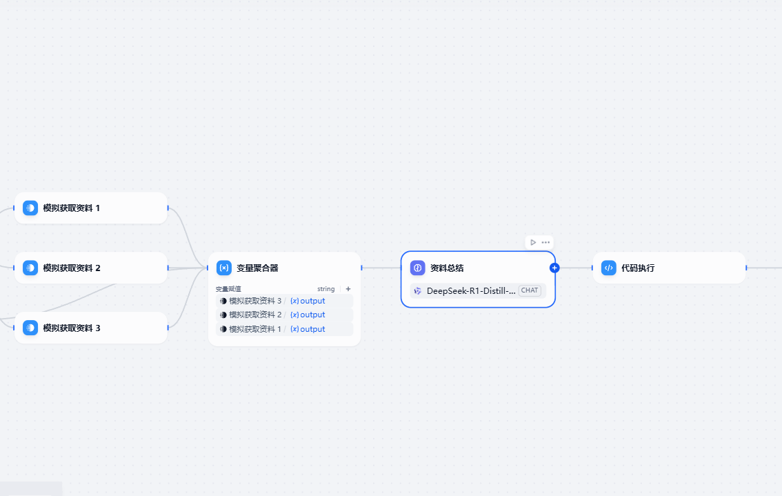Select the 变量聚合器 node title
Viewport: 782px width, 496px height.
[257, 268]
